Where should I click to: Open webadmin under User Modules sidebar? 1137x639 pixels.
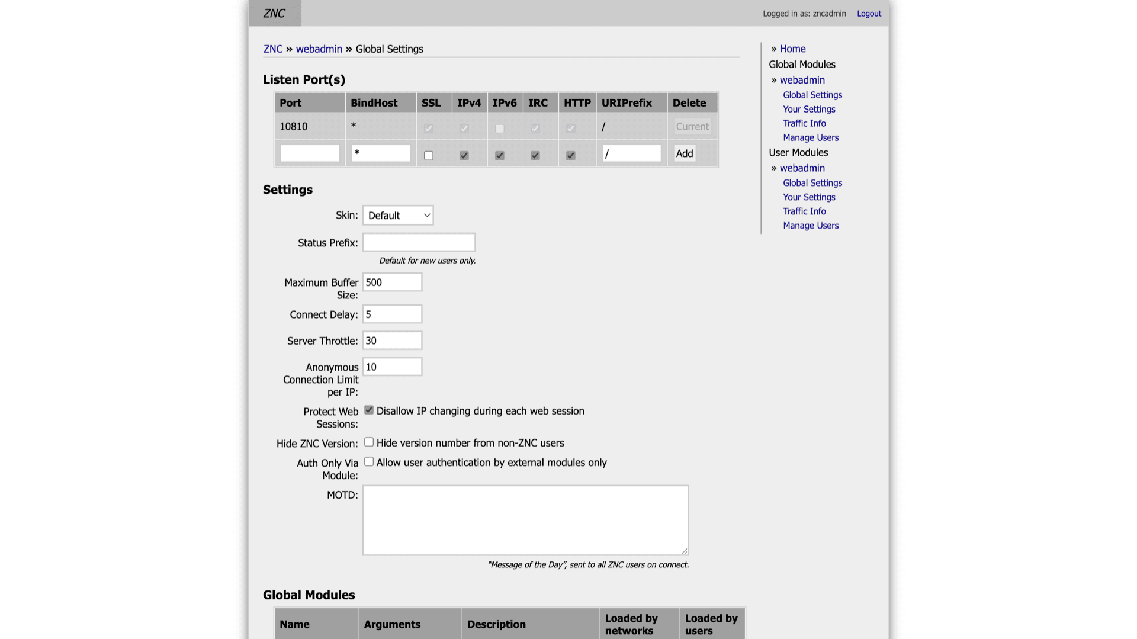coord(802,168)
